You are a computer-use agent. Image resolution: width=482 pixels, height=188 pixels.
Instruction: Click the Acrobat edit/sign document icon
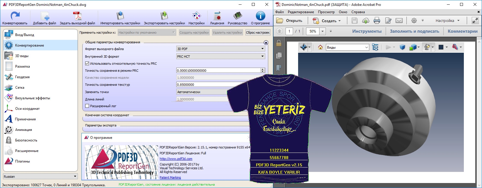pos(388,20)
